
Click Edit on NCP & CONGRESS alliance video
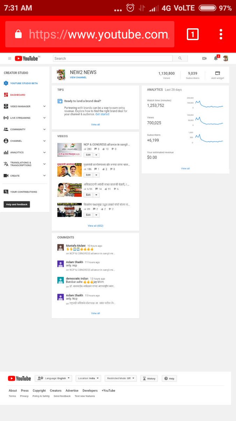[88, 155]
